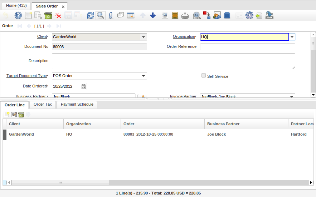Toggle the Self-Service checkbox
This screenshot has height=197, width=316.
204,76
